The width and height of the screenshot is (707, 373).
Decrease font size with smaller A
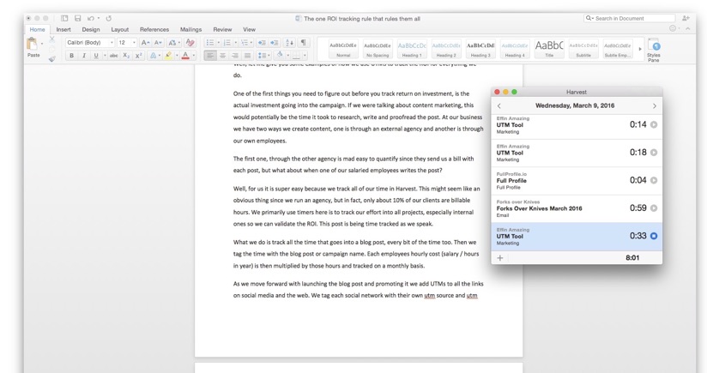click(157, 42)
